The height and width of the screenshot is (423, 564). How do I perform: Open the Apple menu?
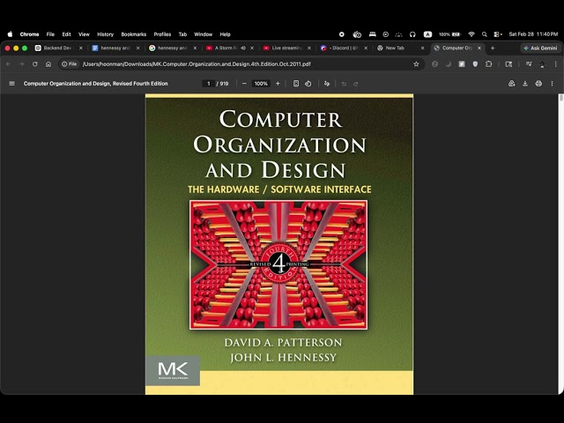[x=10, y=34]
